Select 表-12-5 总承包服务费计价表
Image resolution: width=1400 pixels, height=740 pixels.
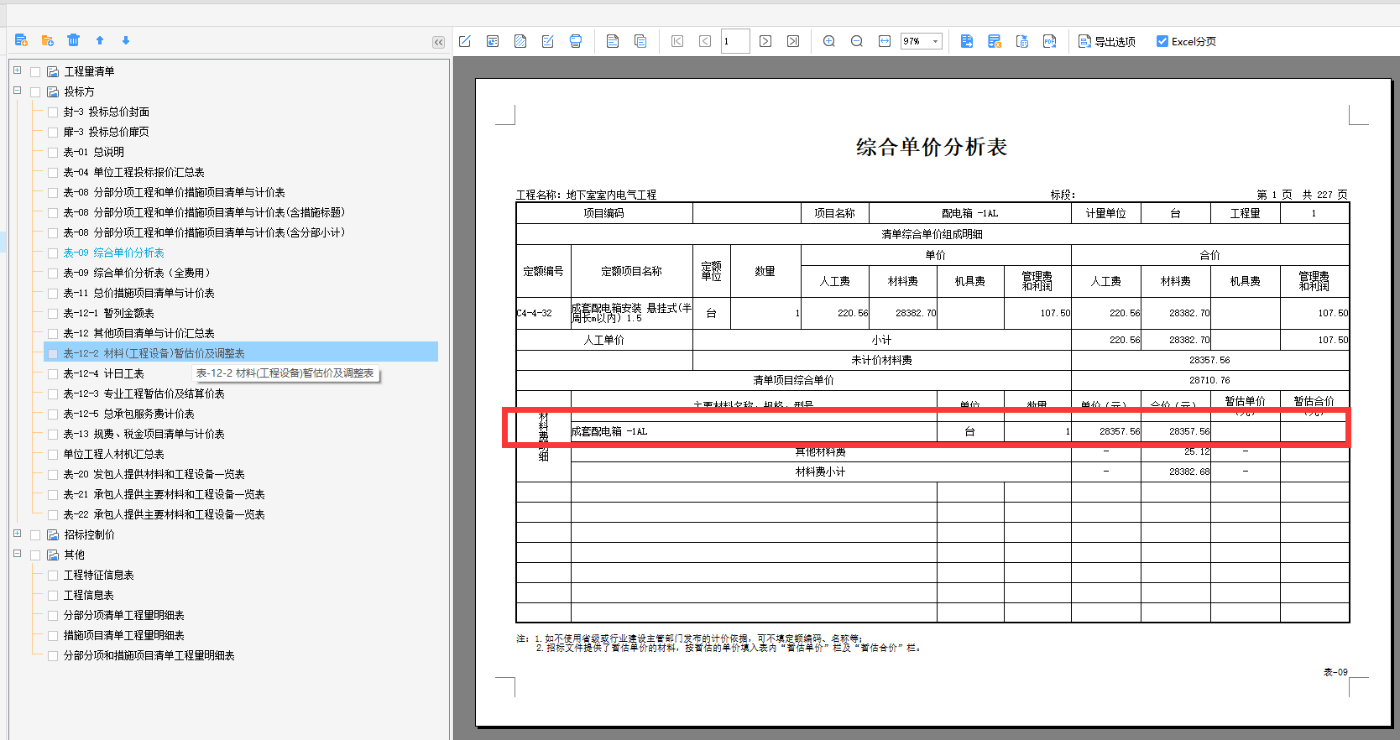click(x=128, y=414)
